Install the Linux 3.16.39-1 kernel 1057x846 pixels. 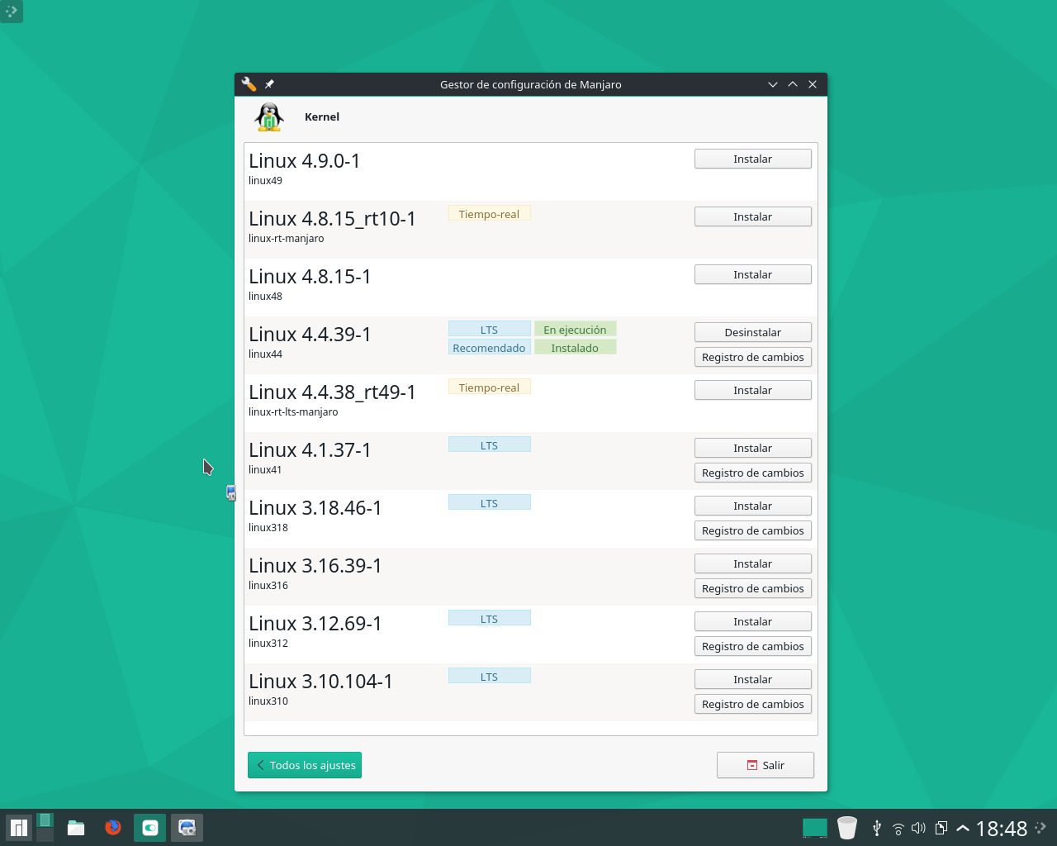point(753,563)
